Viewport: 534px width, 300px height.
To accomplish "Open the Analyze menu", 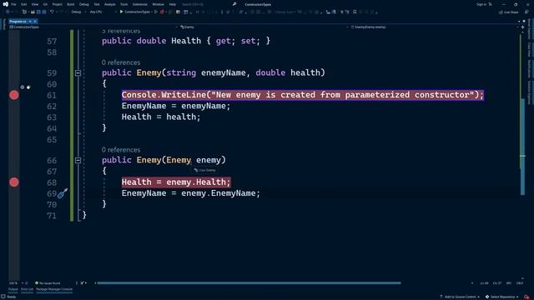I will 109,4.
